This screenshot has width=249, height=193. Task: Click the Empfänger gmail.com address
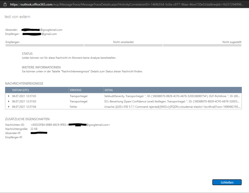tap(40, 34)
